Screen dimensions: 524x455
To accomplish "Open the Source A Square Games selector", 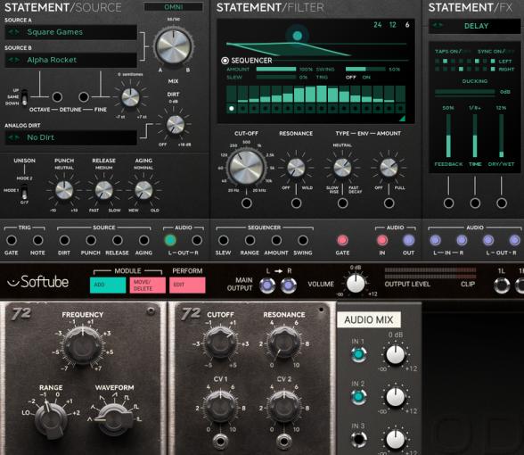I will pyautogui.click(x=71, y=32).
